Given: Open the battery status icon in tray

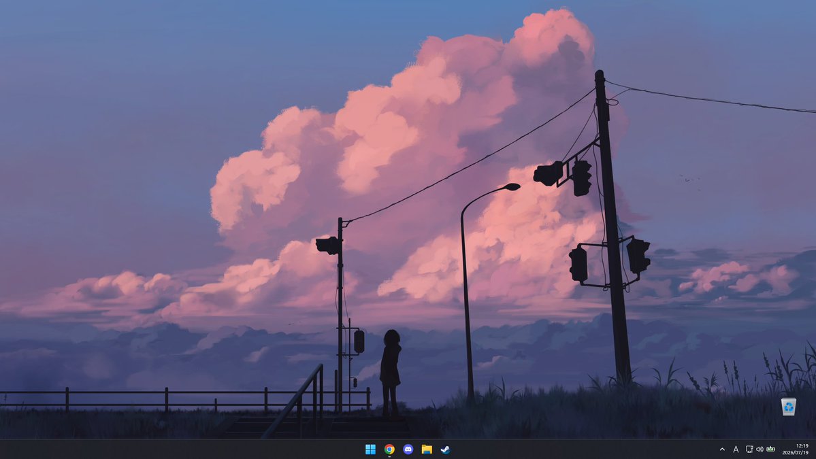Looking at the screenshot, I should [x=770, y=449].
